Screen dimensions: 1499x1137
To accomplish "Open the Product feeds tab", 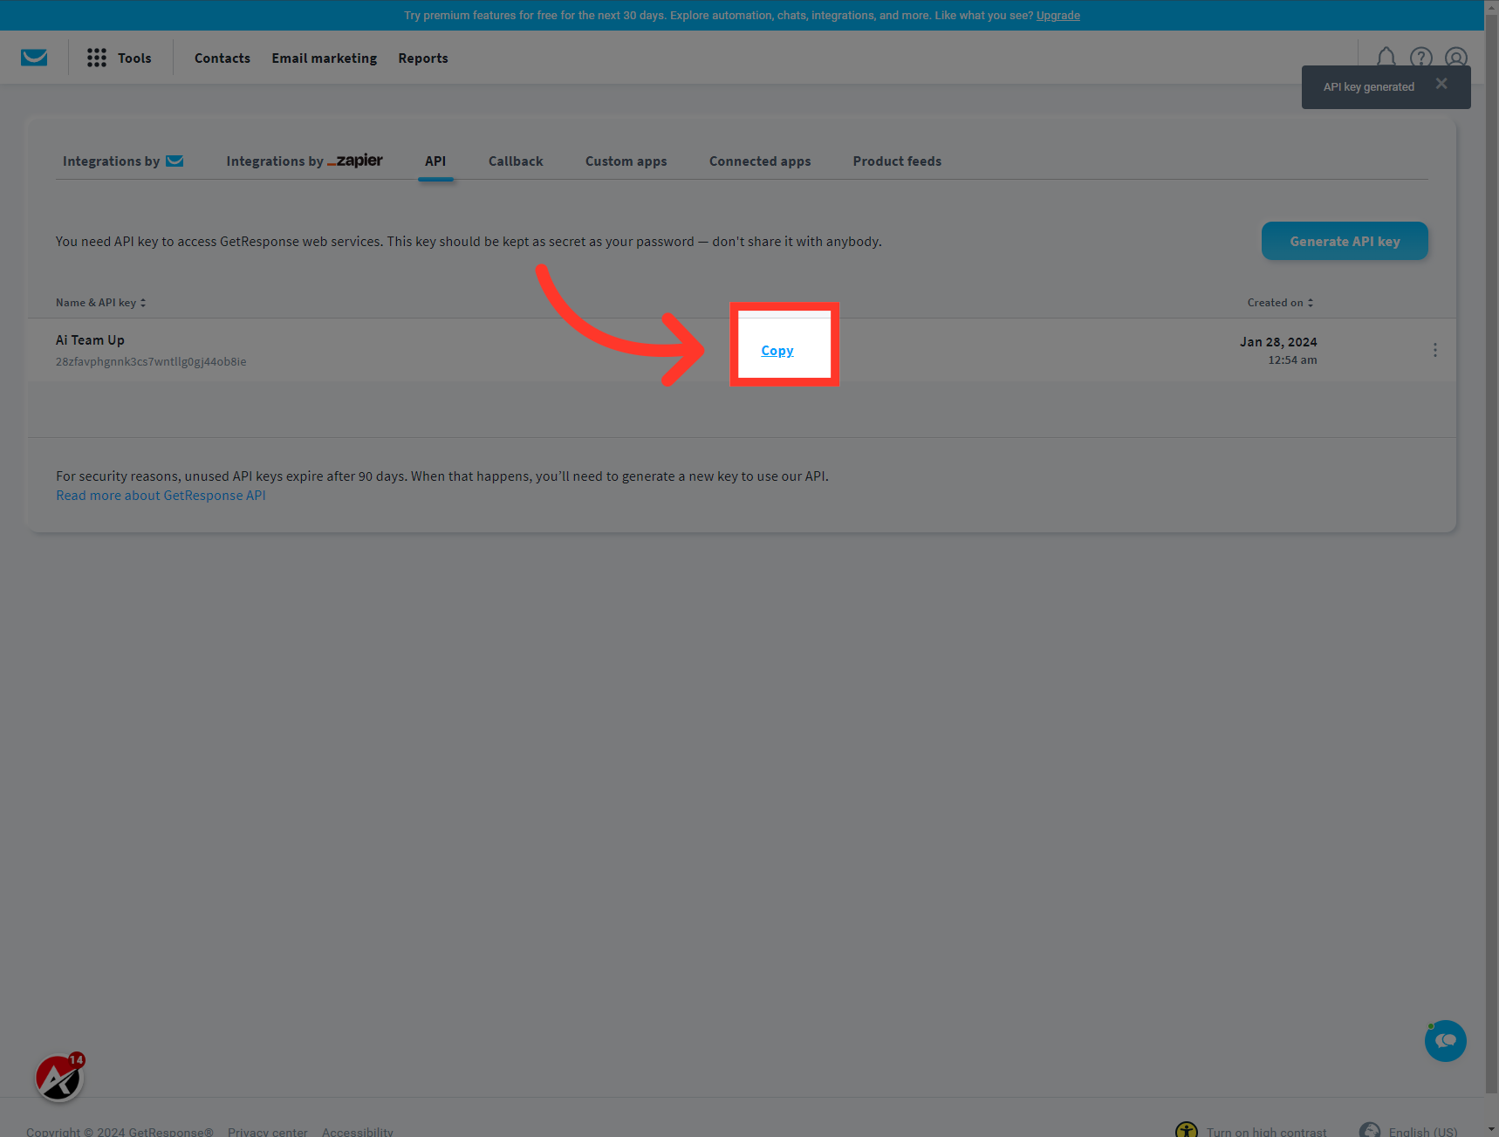I will [x=897, y=161].
